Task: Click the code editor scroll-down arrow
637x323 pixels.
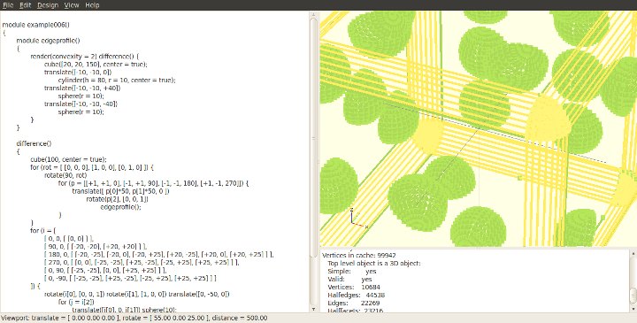Action: coord(313,309)
